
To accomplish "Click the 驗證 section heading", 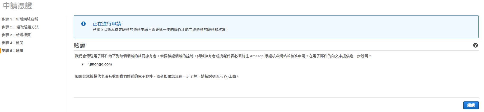I will click(x=80, y=45).
